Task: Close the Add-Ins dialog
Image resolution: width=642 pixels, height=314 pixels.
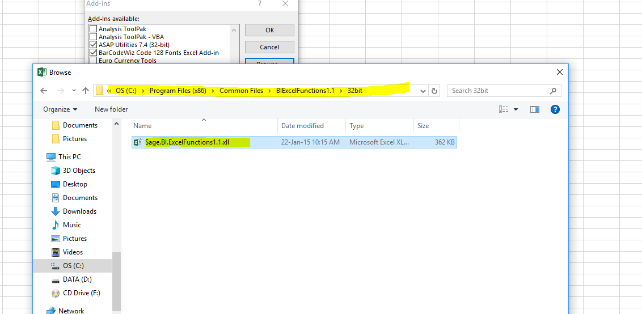Action: click(285, 4)
